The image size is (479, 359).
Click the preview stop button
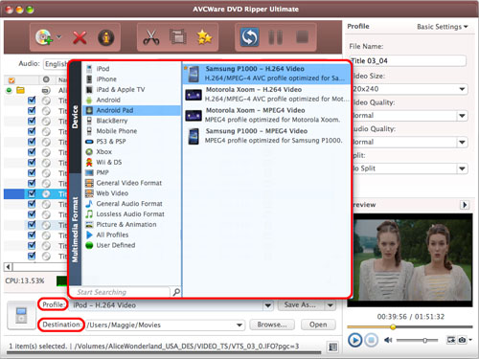(x=371, y=340)
